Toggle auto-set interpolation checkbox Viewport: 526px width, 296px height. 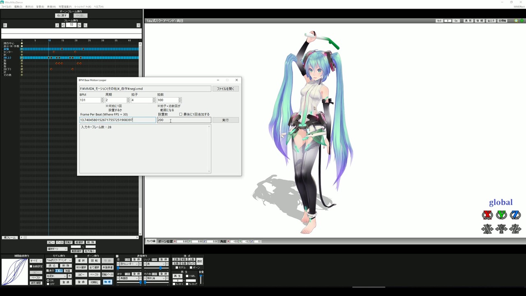[x=31, y=266]
